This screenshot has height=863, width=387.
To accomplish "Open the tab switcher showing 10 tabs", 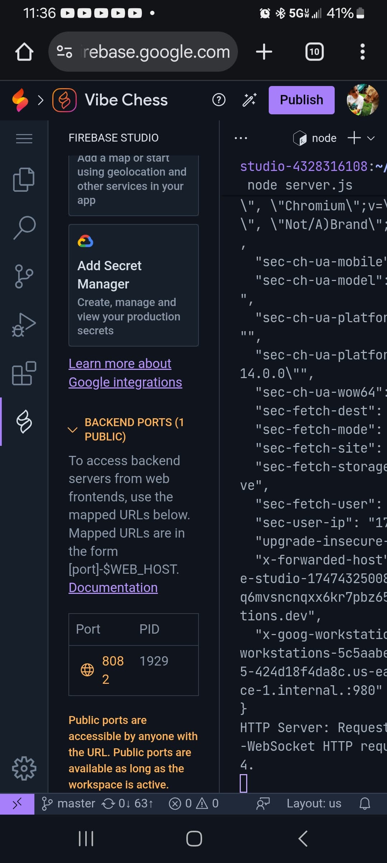I will pyautogui.click(x=314, y=52).
